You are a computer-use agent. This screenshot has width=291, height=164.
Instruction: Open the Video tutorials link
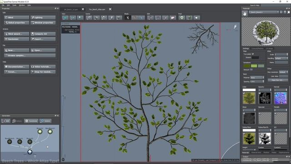(x=43, y=67)
